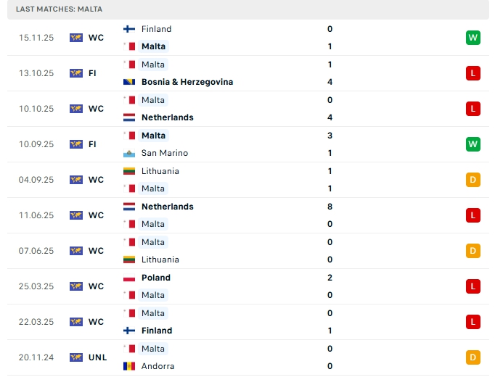Click the FI competition label on 10.09.25
This screenshot has height=377, width=495.
93,144
